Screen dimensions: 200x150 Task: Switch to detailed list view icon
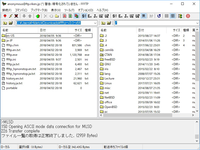tap(172, 16)
